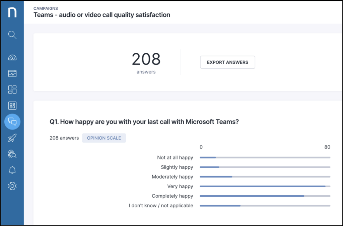
Task: Open the campaigns chat bubbles icon
Action: click(12, 122)
